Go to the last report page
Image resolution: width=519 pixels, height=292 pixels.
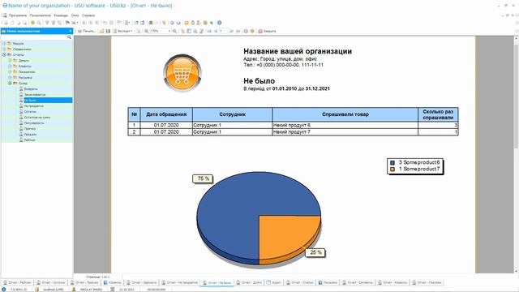(238, 31)
